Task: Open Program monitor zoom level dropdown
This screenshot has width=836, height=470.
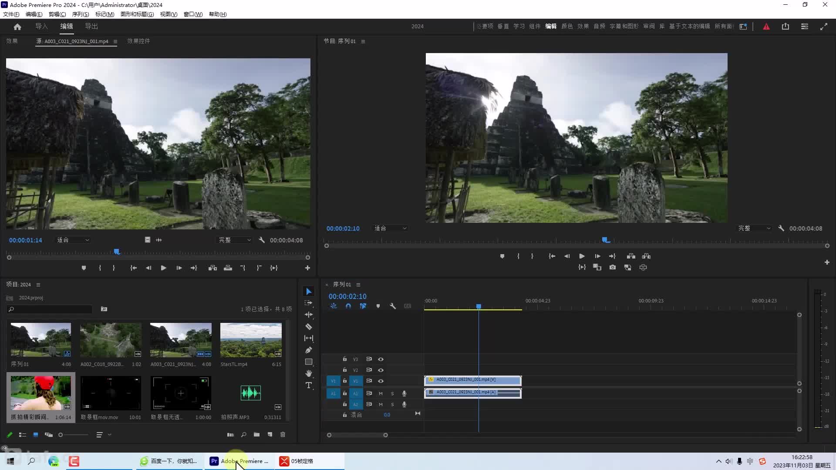Action: pos(390,228)
